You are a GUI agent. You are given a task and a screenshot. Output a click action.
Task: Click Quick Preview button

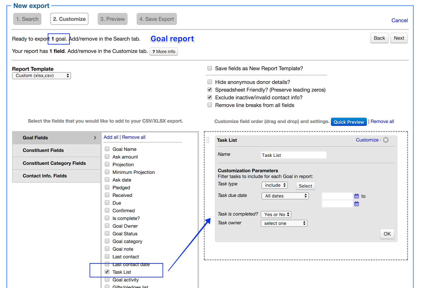pos(349,122)
